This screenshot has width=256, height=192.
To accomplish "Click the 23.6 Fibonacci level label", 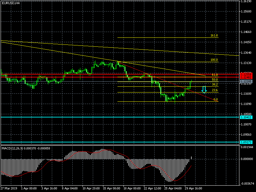I will click(215, 90).
